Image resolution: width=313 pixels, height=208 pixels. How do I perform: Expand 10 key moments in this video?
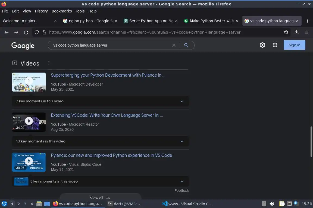coord(101,141)
